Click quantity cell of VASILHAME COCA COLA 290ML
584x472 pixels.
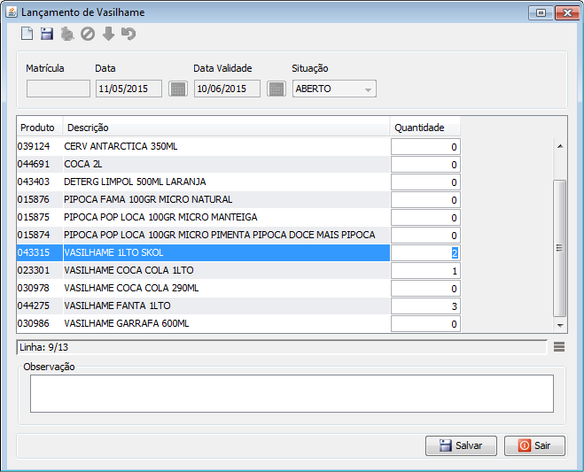click(x=425, y=289)
